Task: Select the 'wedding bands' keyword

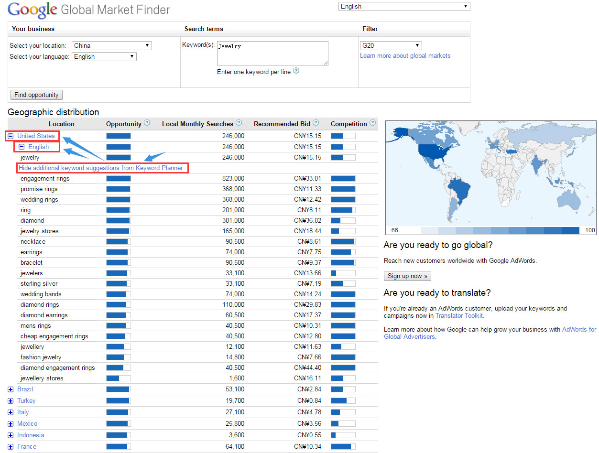Action: (x=41, y=294)
